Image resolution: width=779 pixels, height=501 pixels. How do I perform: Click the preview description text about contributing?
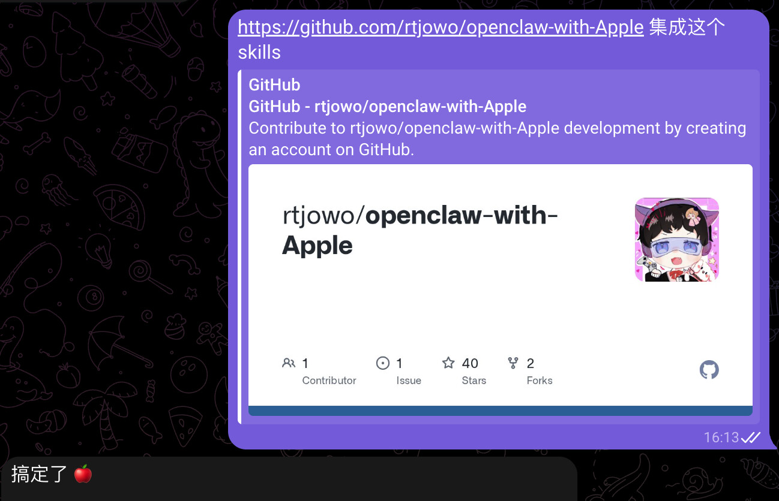498,139
